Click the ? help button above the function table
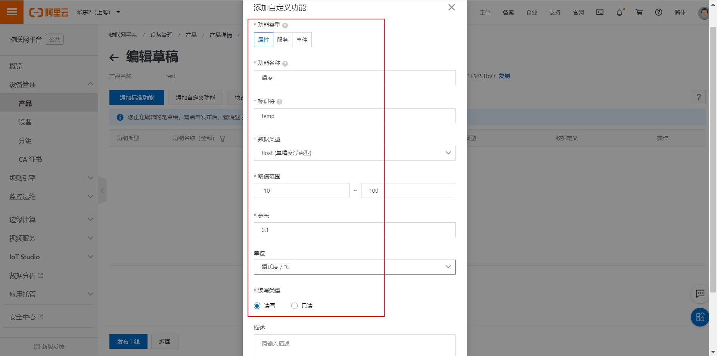This screenshot has height=356, width=717. (x=699, y=97)
